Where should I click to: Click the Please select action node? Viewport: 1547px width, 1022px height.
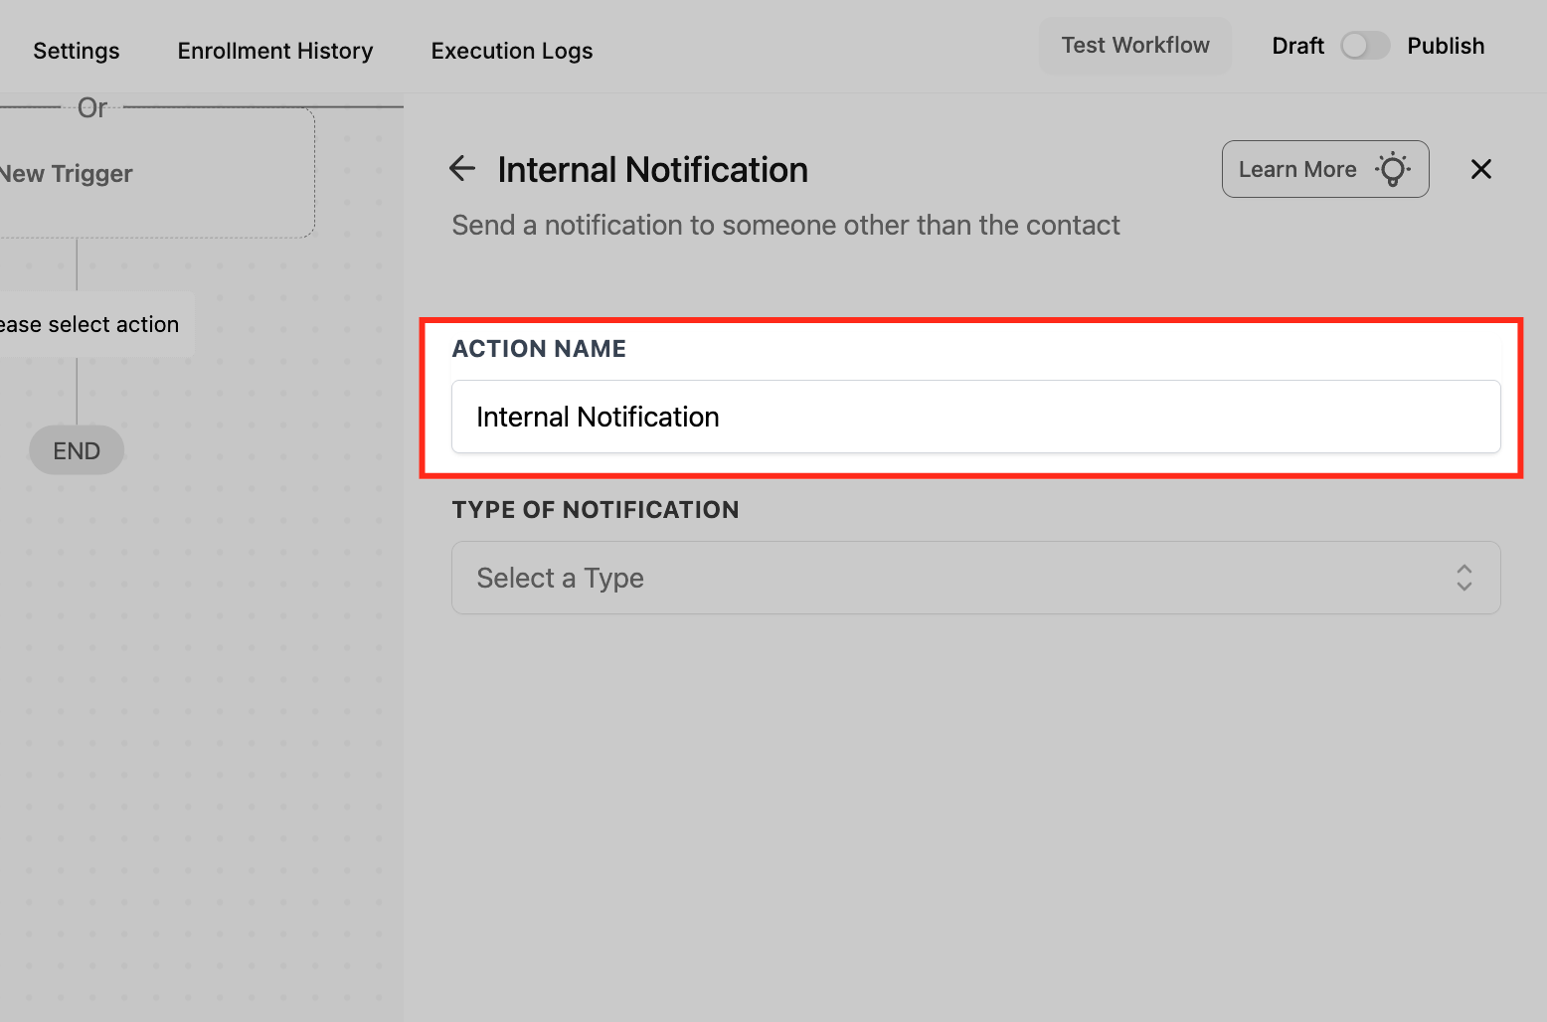coord(96,324)
